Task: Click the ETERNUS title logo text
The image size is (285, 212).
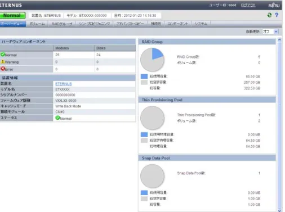Action: [x=11, y=5]
